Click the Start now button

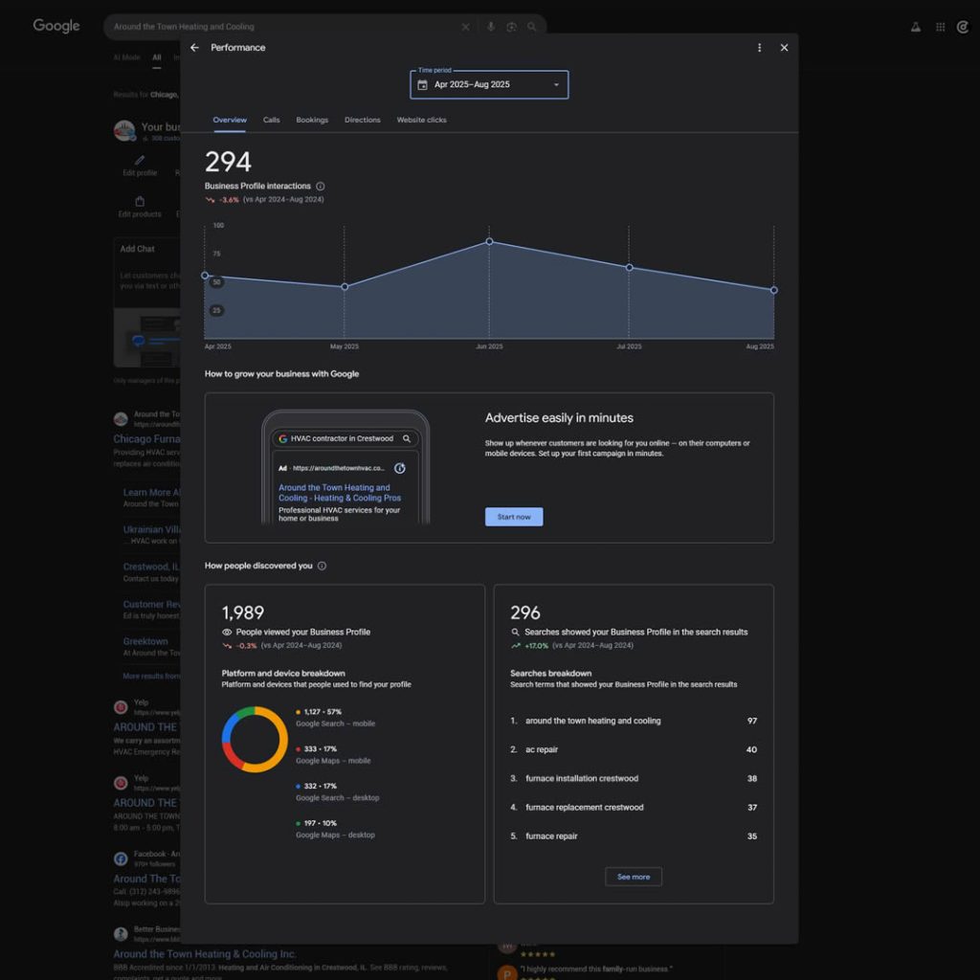coord(514,517)
